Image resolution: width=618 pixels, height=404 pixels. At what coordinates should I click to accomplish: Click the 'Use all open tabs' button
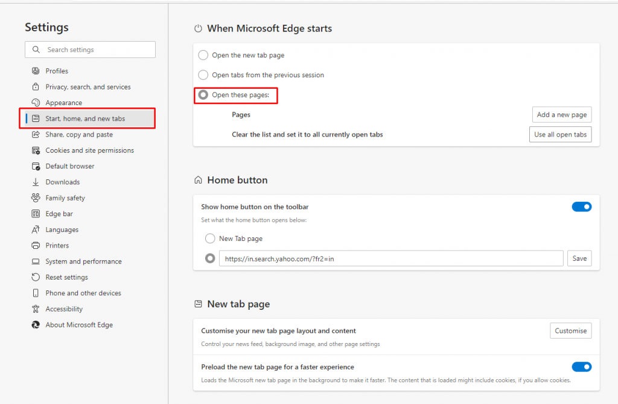coord(560,135)
